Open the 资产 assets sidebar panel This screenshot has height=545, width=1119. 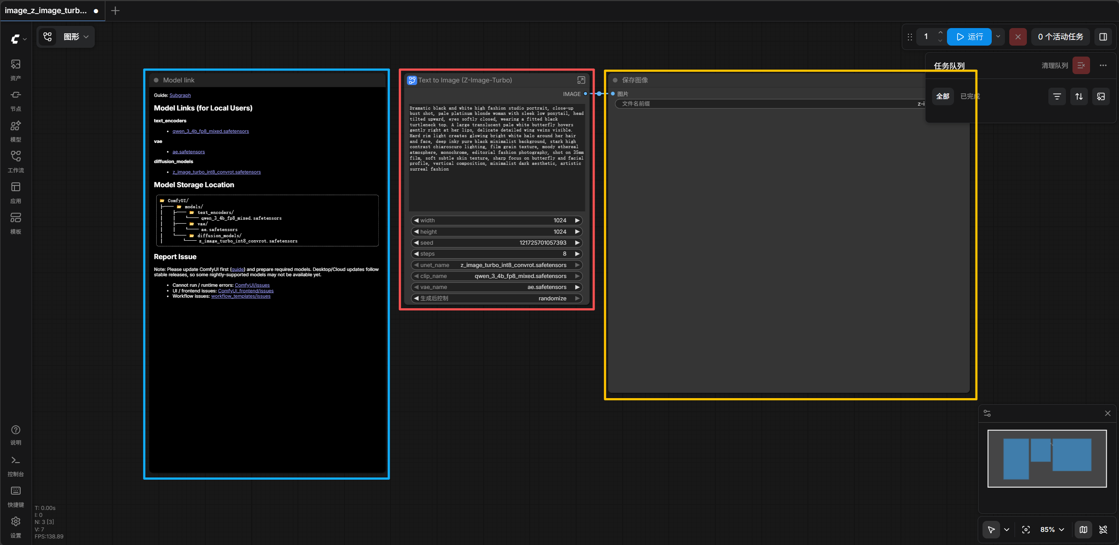(16, 70)
